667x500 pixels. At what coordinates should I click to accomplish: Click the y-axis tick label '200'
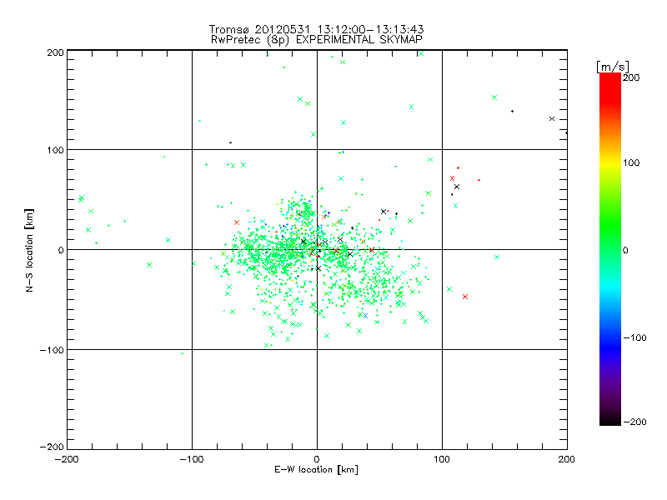coord(55,52)
